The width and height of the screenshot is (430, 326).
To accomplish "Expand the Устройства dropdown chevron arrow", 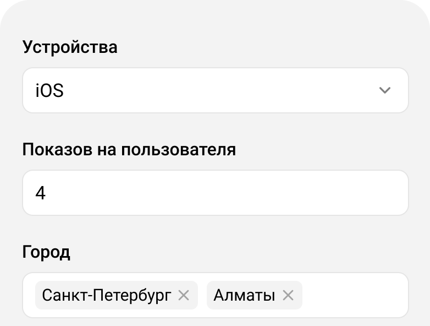I will (x=385, y=90).
